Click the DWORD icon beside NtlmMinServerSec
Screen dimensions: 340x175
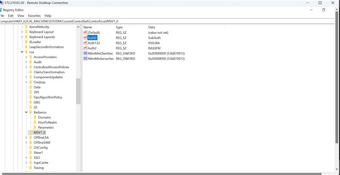[85, 59]
